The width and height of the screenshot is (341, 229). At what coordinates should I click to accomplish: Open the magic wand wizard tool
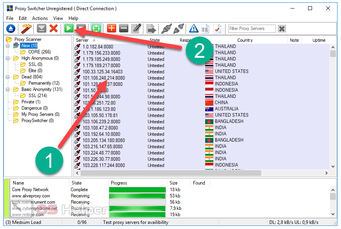pyautogui.click(x=27, y=28)
